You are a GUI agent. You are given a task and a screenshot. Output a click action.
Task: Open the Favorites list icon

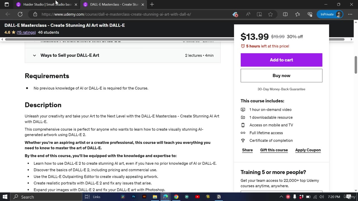298,14
